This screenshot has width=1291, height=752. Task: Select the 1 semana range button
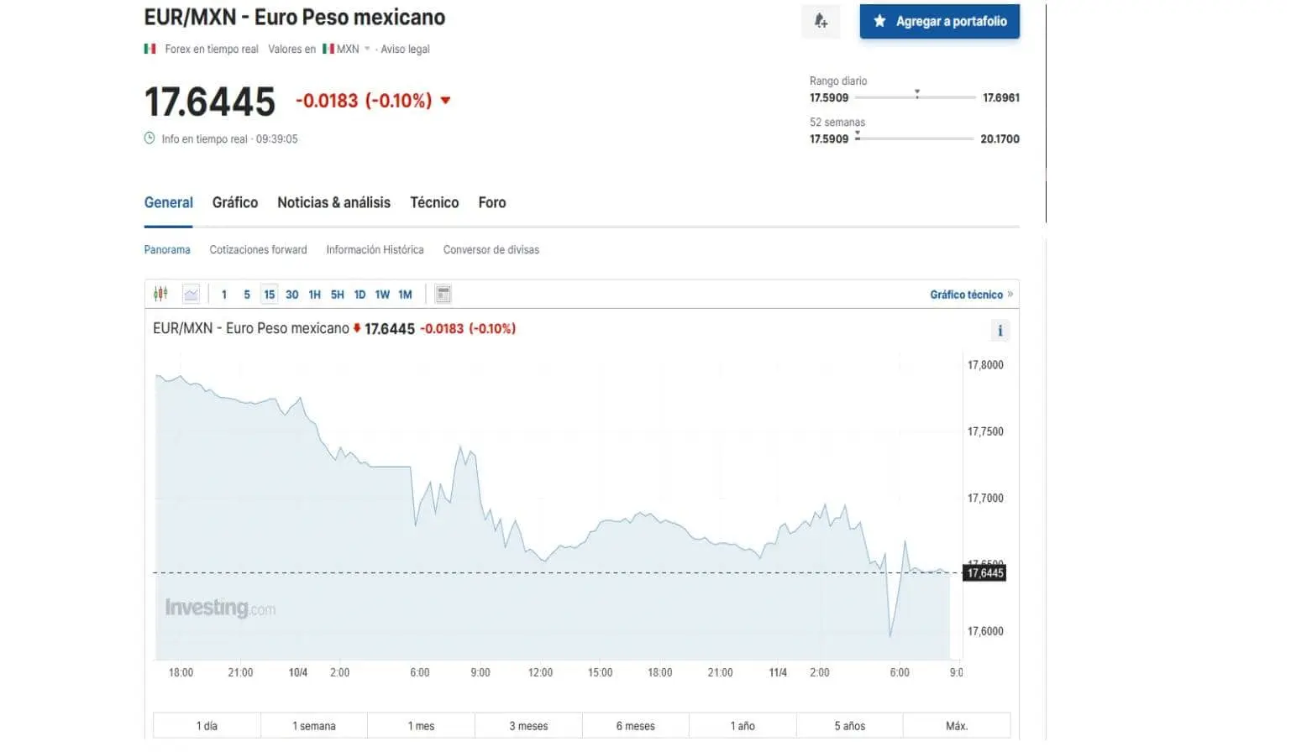314,726
